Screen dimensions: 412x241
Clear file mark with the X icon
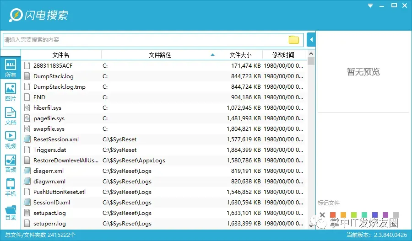(x=322, y=215)
